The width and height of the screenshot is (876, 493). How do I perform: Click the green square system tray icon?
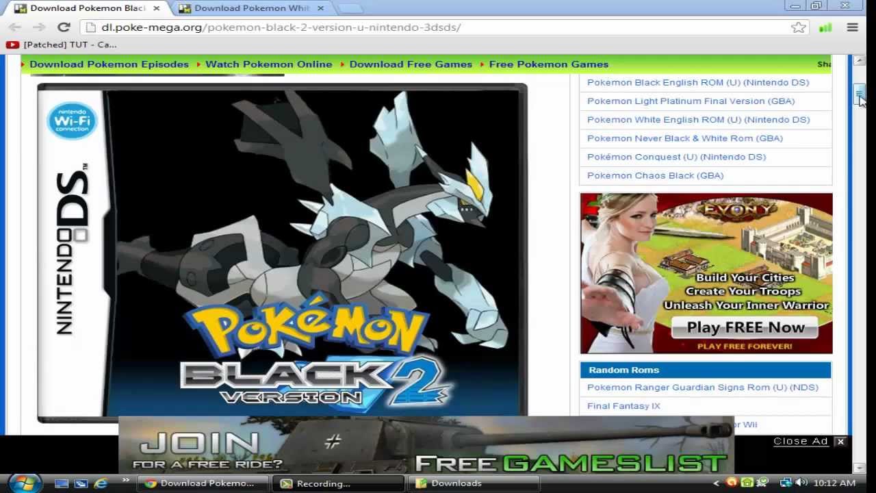point(747,483)
